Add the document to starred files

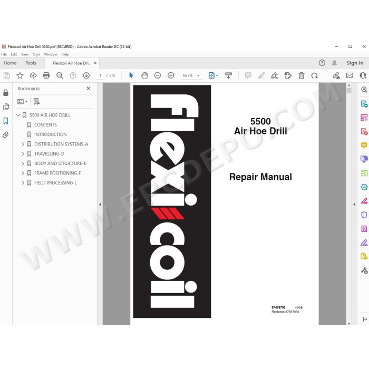point(20,75)
